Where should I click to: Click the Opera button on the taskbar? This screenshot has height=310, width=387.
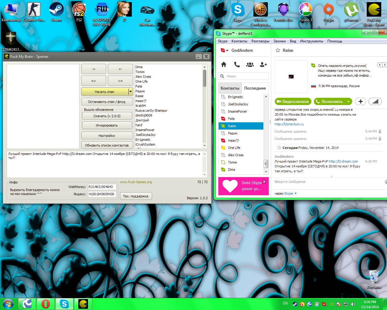pos(46,304)
